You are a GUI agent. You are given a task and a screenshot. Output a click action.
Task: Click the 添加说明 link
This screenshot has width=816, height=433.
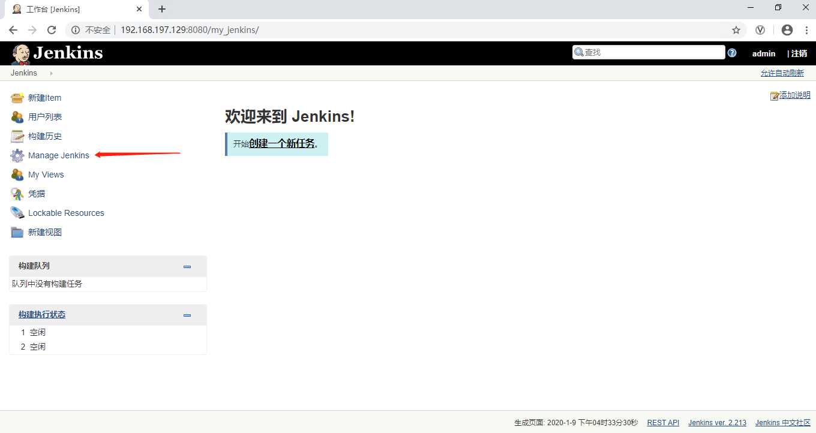tap(795, 95)
